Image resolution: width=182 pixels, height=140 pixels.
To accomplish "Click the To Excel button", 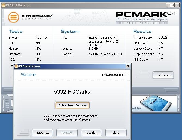I will pos(67,133).
